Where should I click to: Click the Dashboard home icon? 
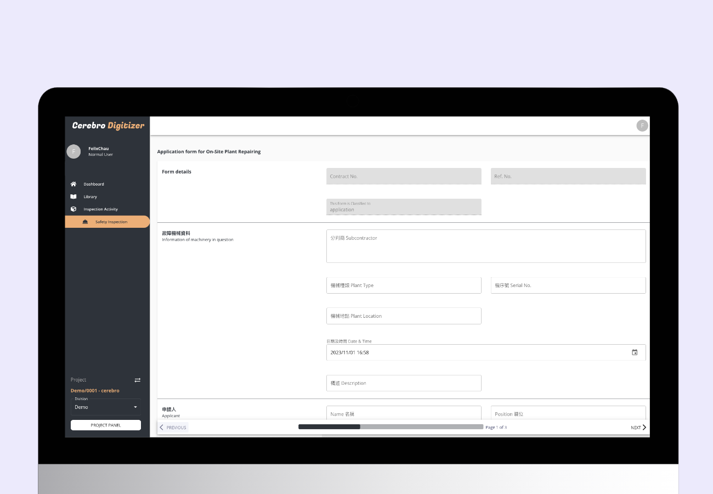73,184
